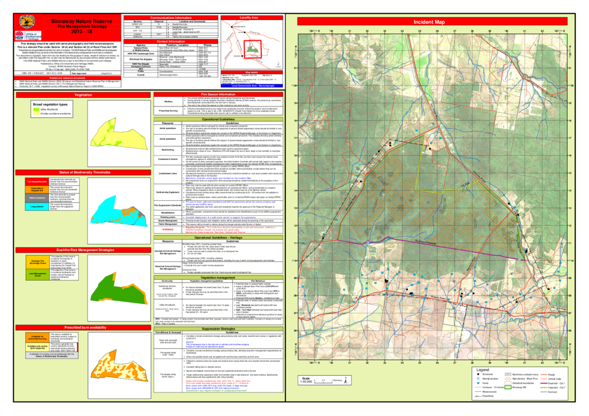The width and height of the screenshot is (589, 416).
Task: Click the Contact Information header
Action: [x=170, y=41]
